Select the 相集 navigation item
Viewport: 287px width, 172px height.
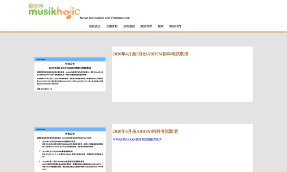tap(161, 26)
